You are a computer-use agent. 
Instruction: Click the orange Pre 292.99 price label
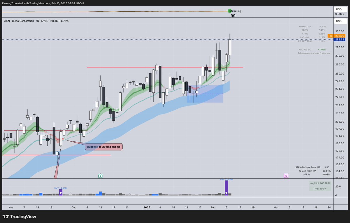[337, 36]
